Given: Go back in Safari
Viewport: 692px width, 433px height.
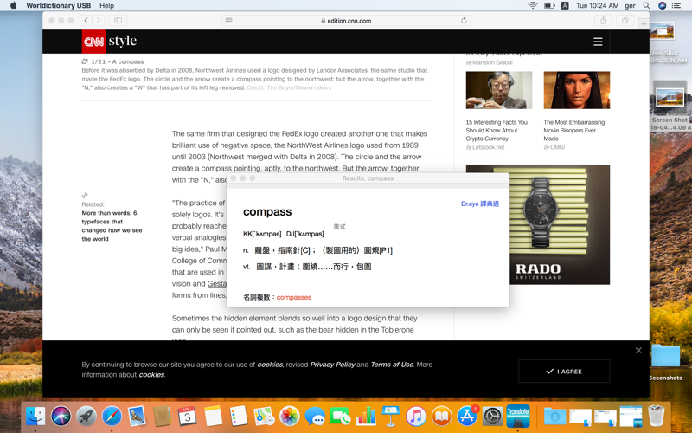Looking at the screenshot, I should (x=86, y=20).
